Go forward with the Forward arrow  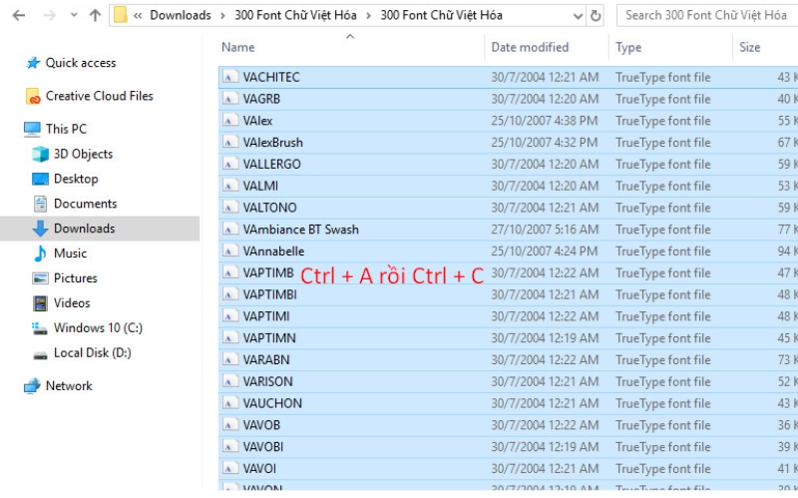[49, 15]
